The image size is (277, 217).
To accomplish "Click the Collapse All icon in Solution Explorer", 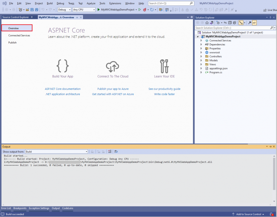I will click(230, 22).
